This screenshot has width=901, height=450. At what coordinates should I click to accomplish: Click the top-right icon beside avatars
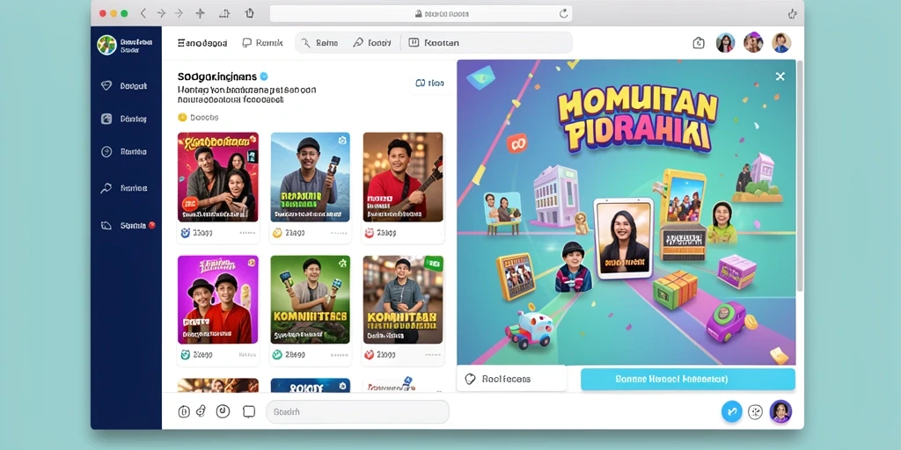[x=699, y=42]
